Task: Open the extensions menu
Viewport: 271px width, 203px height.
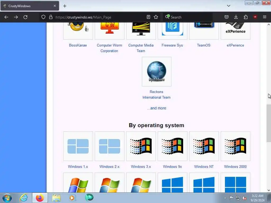Action: point(246,17)
